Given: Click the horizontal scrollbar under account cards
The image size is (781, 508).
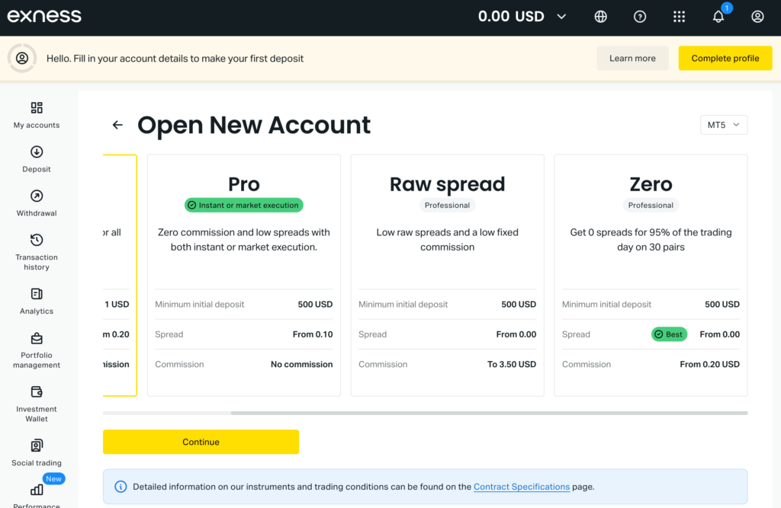Looking at the screenshot, I should coord(489,413).
